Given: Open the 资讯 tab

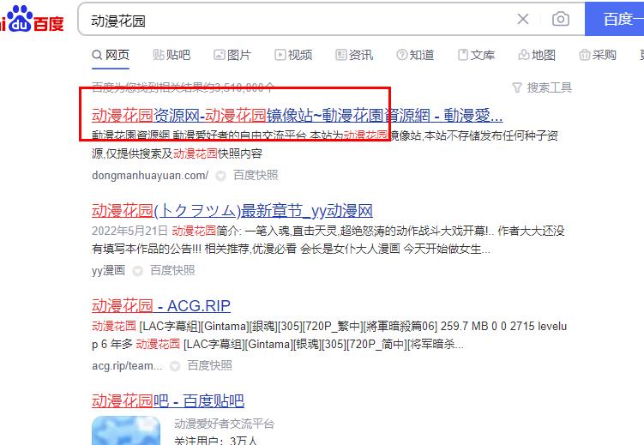Looking at the screenshot, I should click(x=354, y=55).
